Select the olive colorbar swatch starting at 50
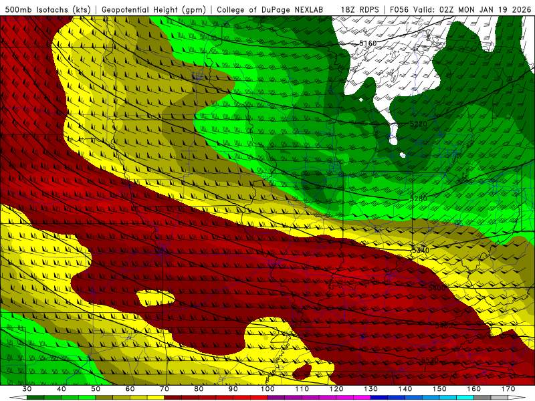 point(104,398)
